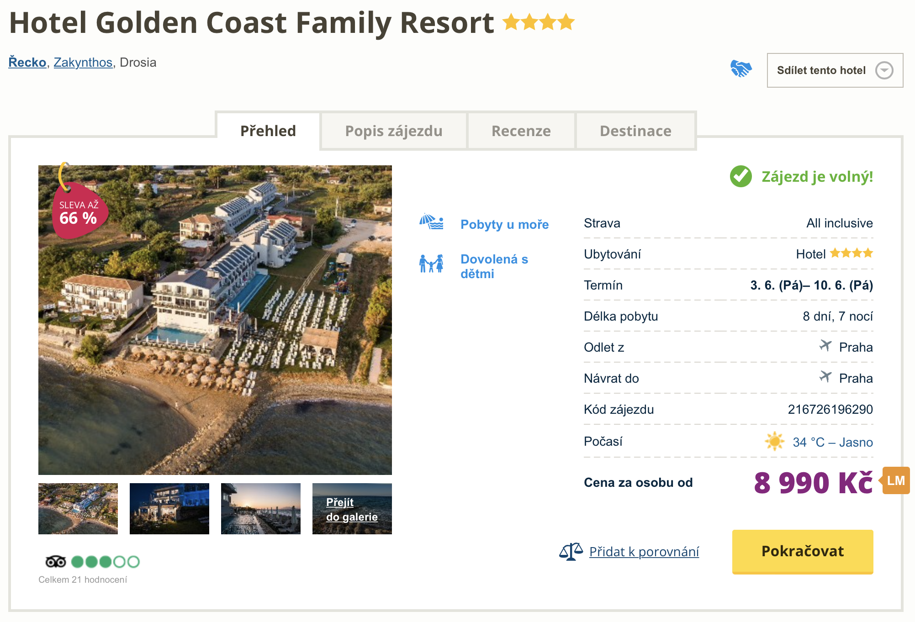
Task: Open the Přejít do galerie thumbnail
Action: coord(352,509)
